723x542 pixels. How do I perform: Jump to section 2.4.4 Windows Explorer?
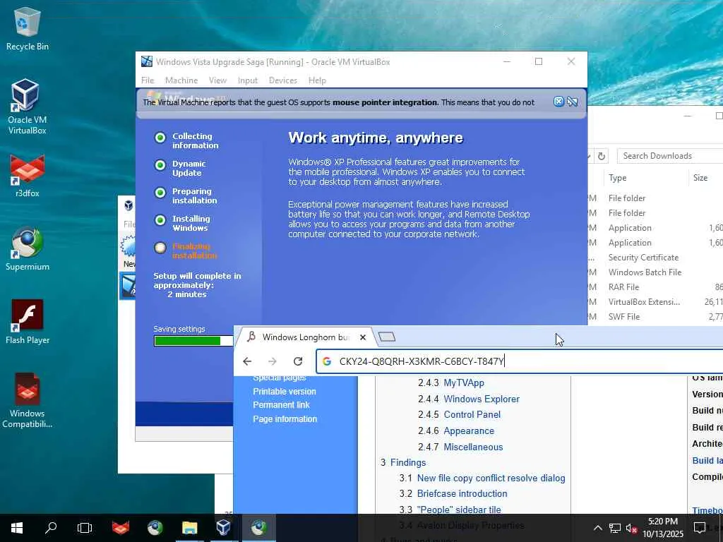[482, 399]
